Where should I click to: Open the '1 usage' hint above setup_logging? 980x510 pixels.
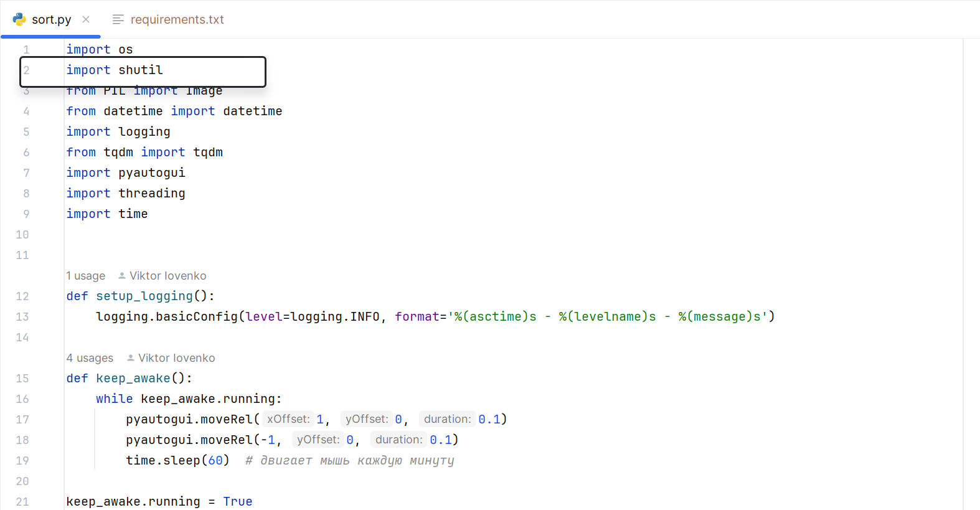(x=86, y=276)
